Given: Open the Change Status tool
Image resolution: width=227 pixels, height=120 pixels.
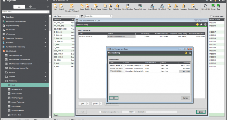Looking at the screenshot, I should [x=96, y=7].
